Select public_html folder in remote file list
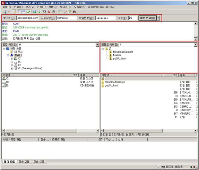Image resolution: width=199 pixels, height=170 pixels. (149, 86)
